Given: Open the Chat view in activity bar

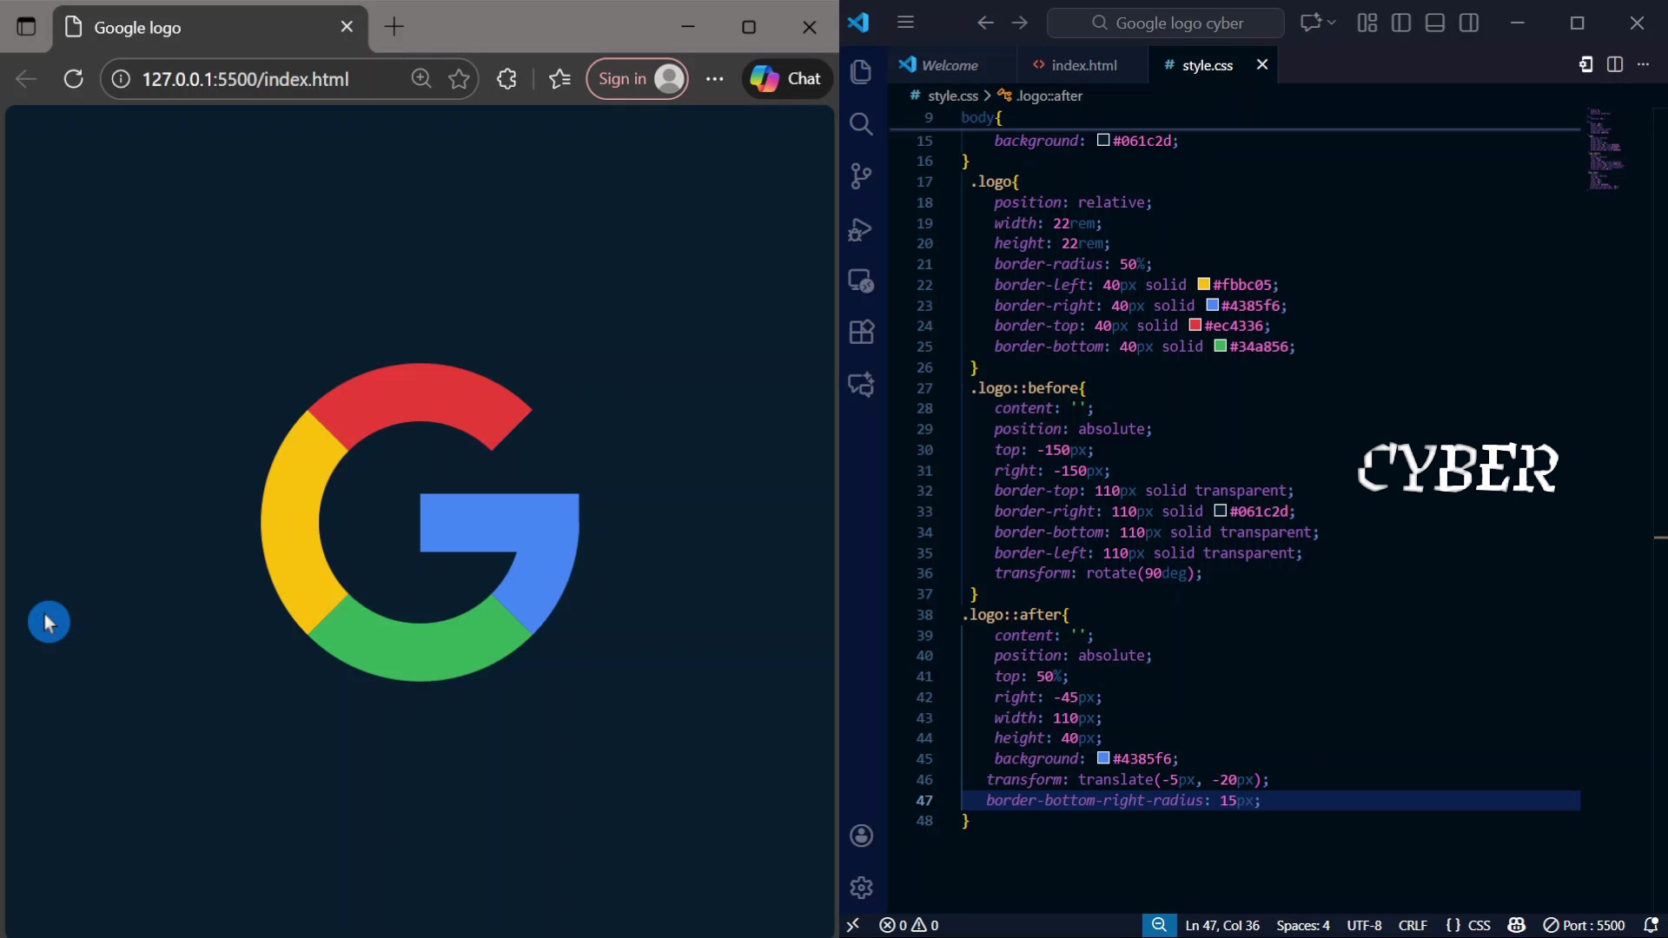Looking at the screenshot, I should click(x=861, y=384).
